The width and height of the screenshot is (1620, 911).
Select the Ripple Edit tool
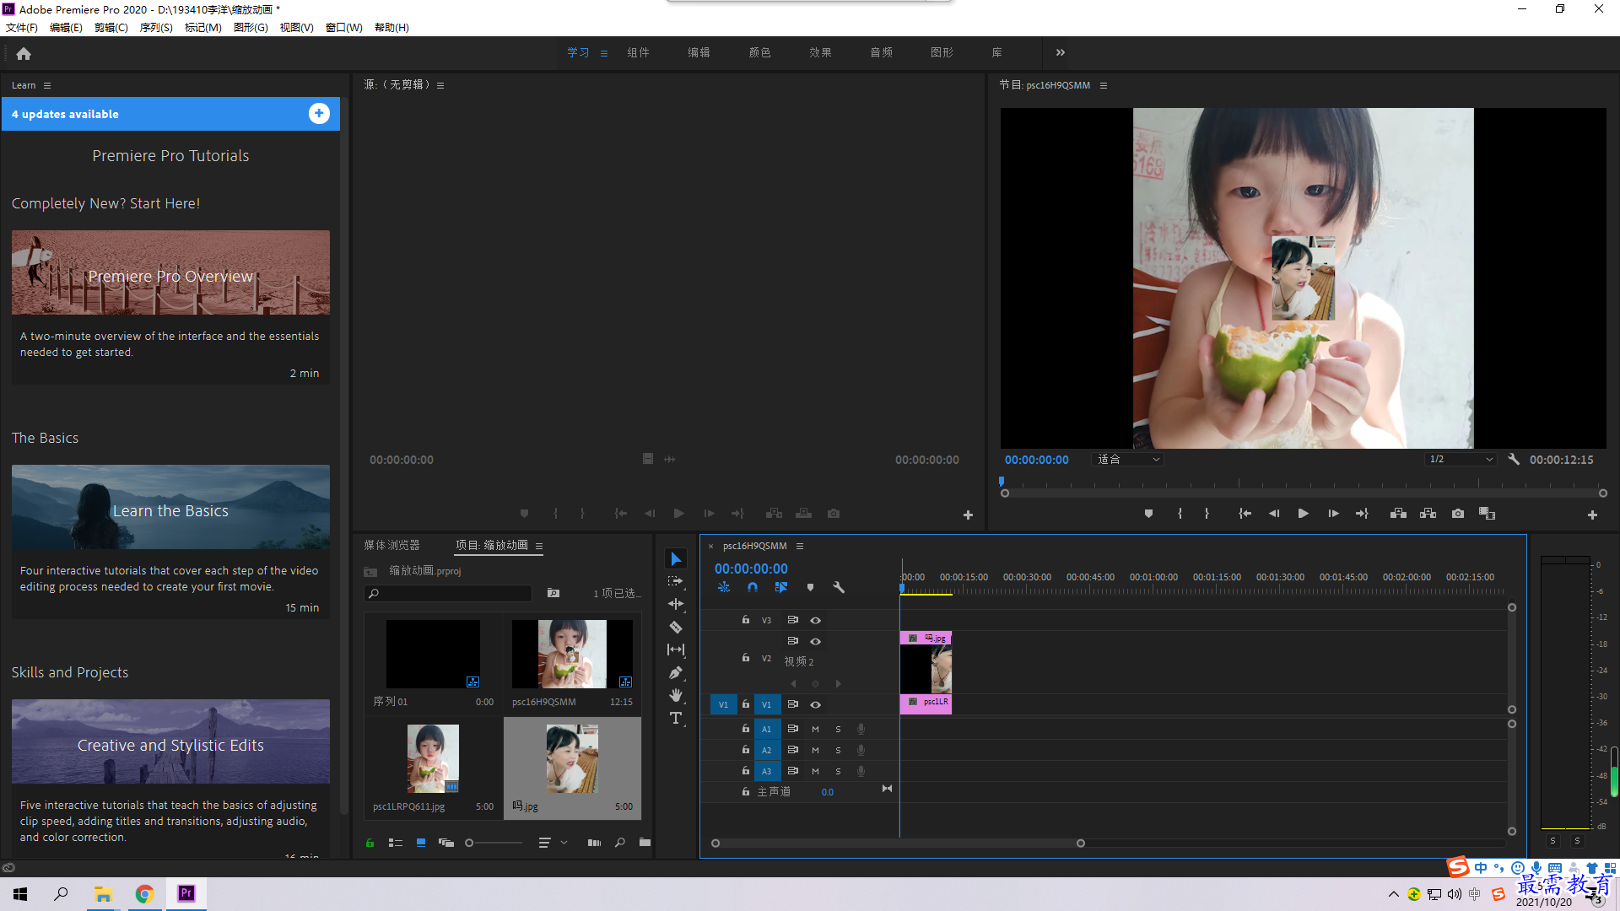tap(676, 604)
